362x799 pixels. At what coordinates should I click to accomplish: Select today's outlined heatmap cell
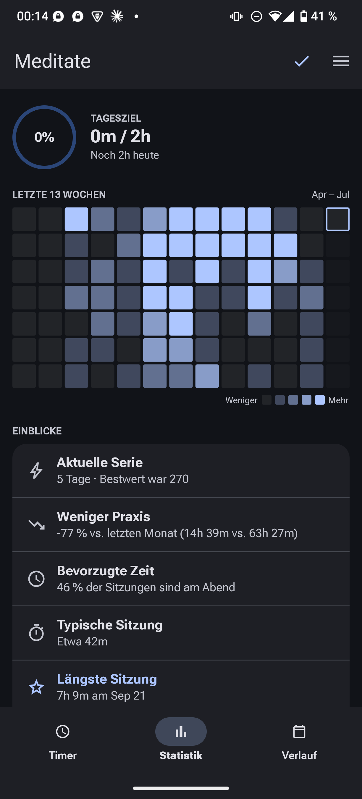tap(338, 219)
